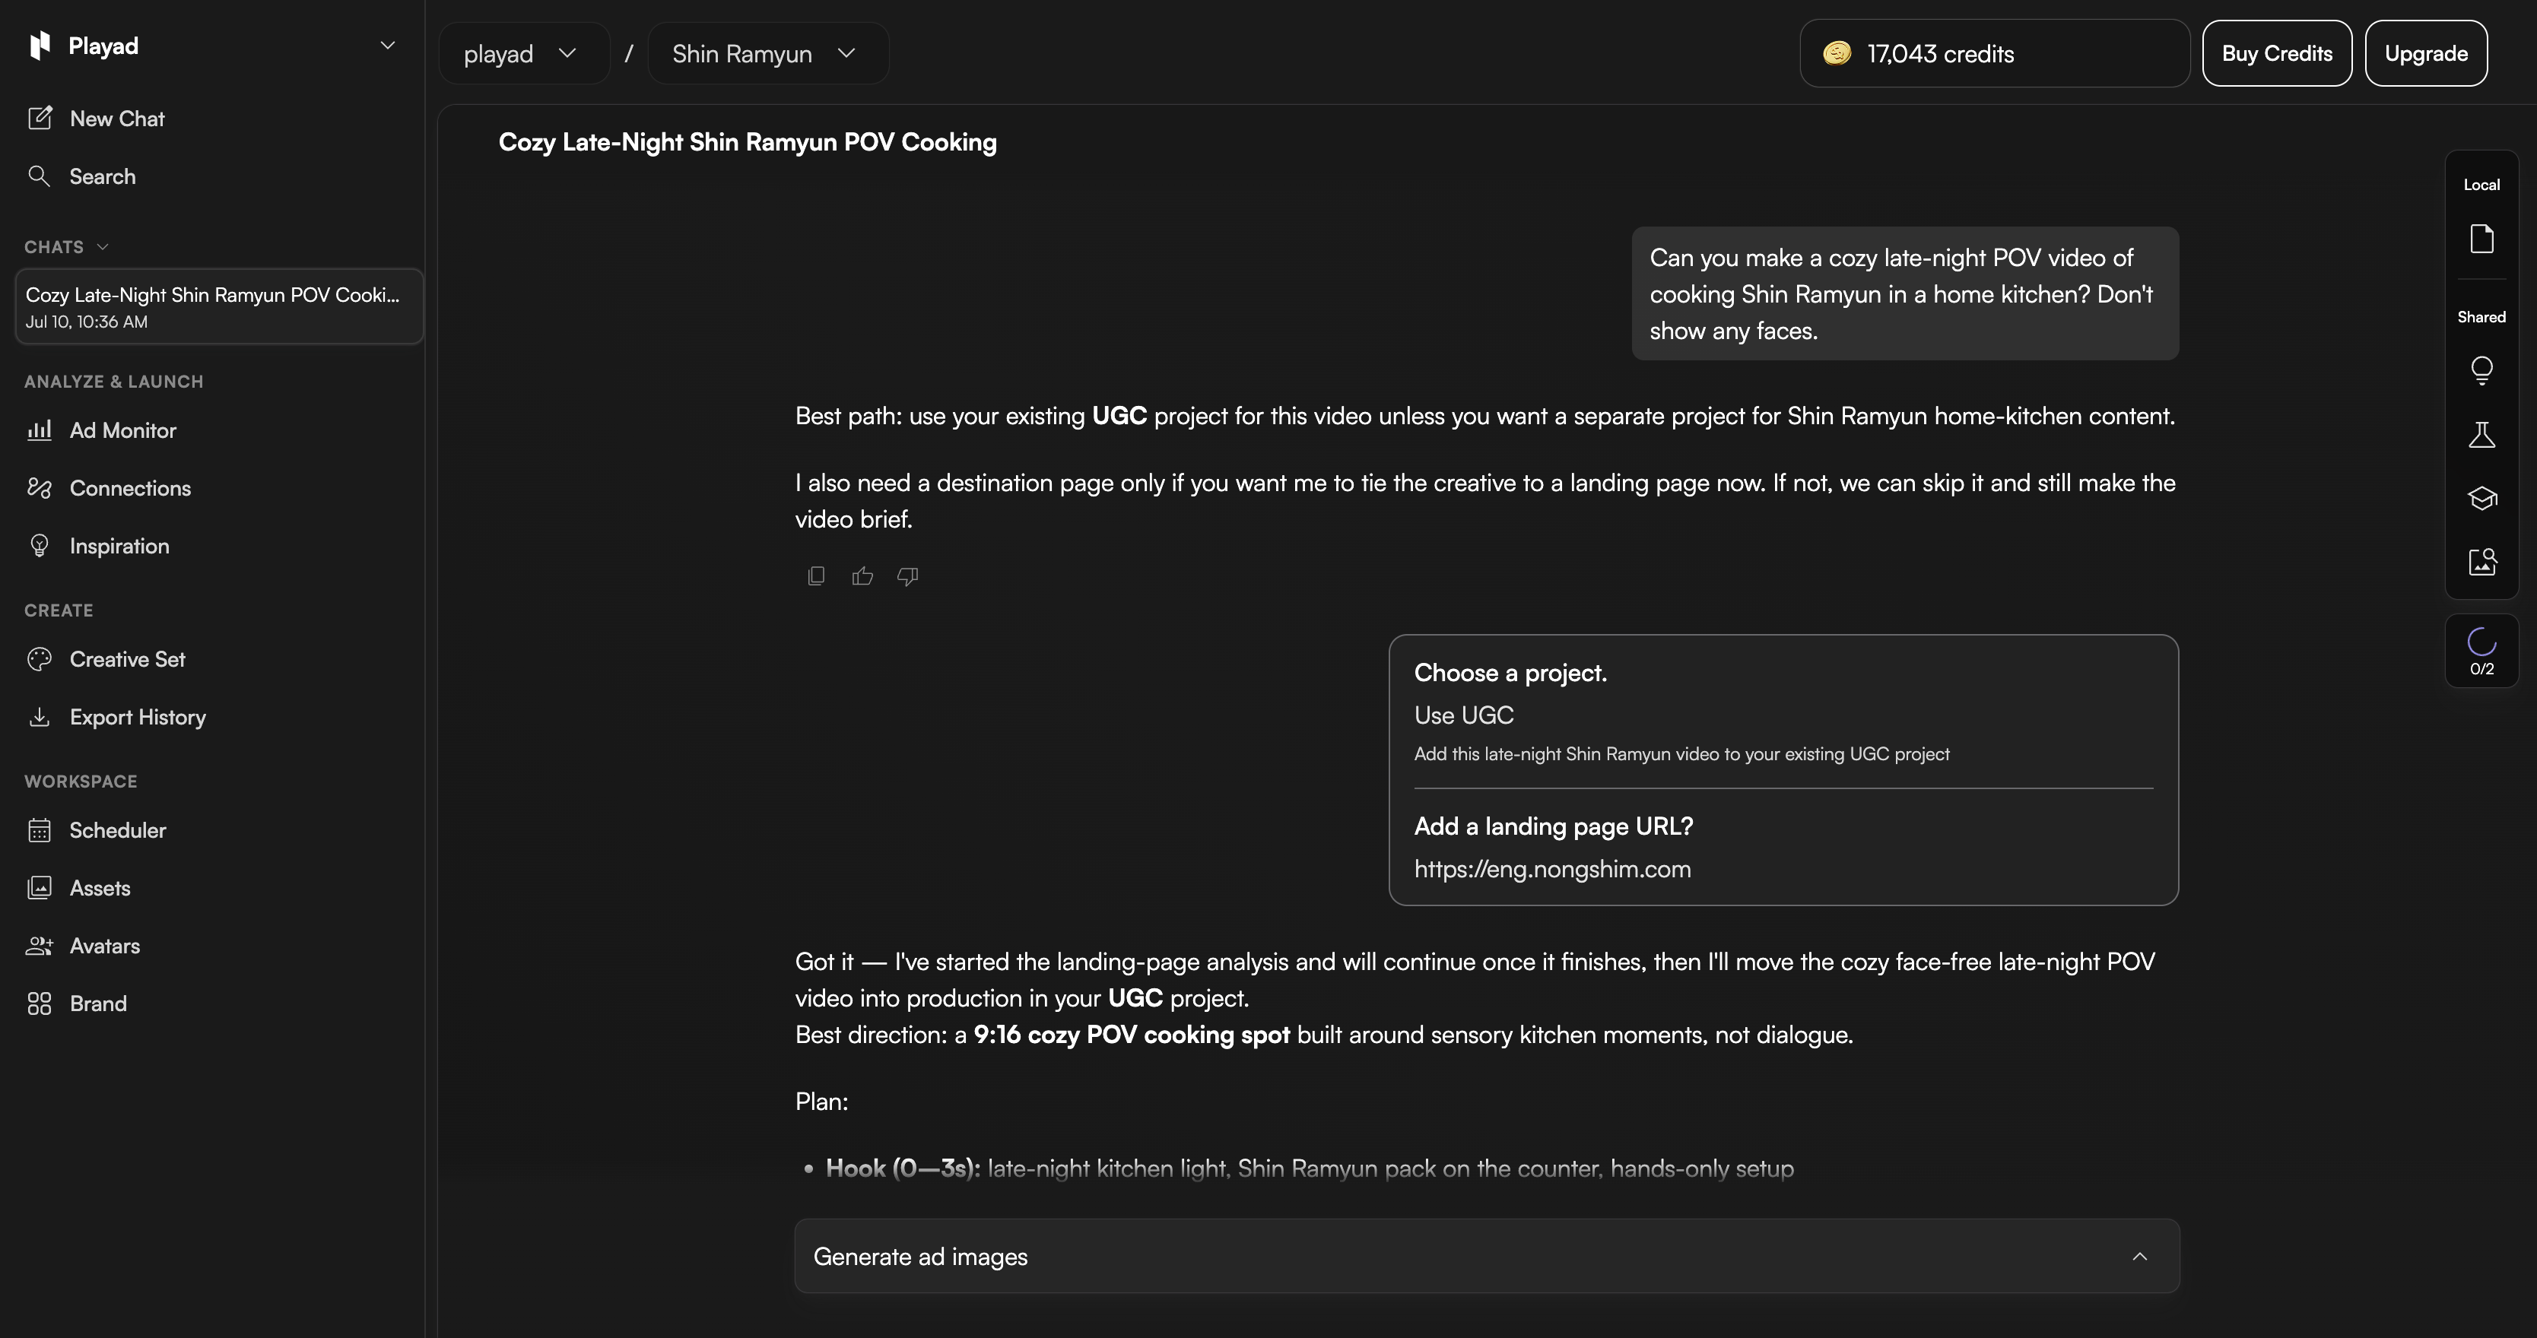Click the chat title heading
Viewport: 2537px width, 1338px height.
(x=748, y=143)
